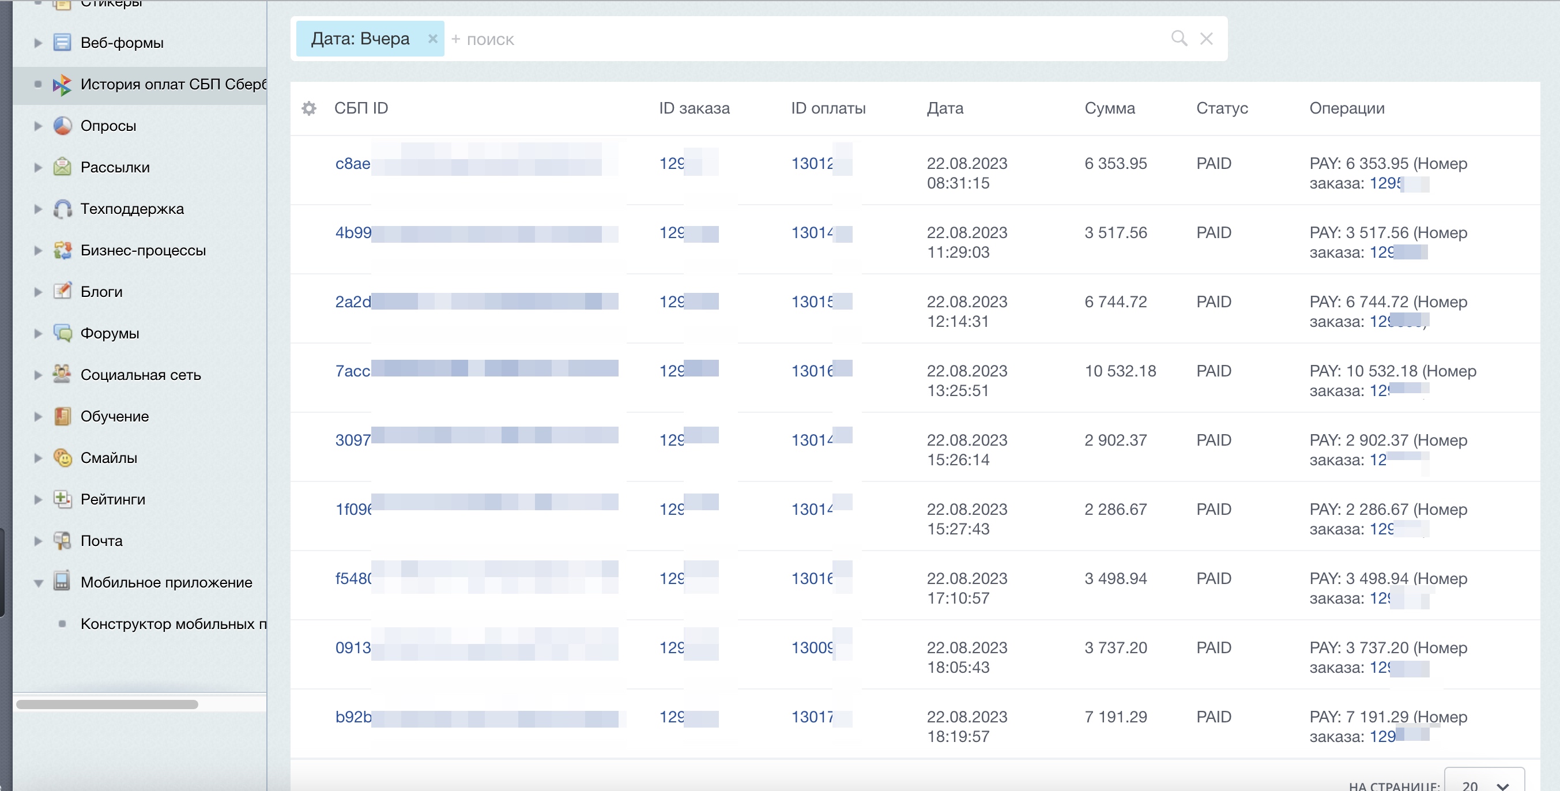The height and width of the screenshot is (791, 1560).
Task: Click the sidebar horizontal scrollbar
Action: tap(107, 705)
